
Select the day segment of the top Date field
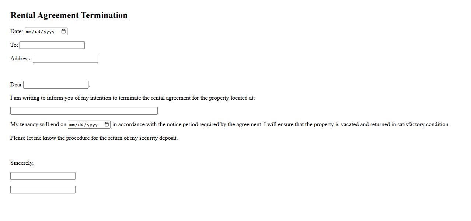point(38,32)
